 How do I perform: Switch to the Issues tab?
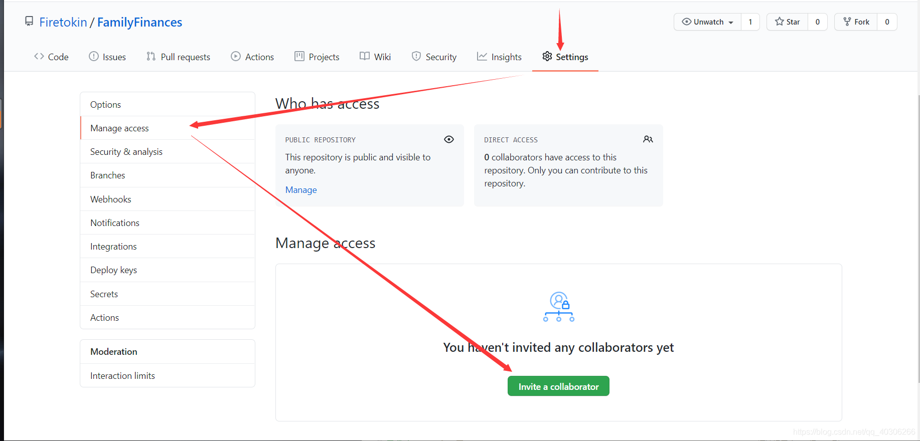pyautogui.click(x=107, y=57)
